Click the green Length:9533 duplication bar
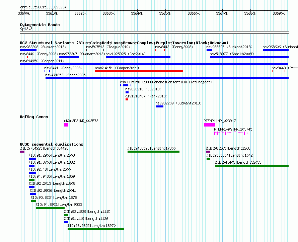 (x=50, y=208)
